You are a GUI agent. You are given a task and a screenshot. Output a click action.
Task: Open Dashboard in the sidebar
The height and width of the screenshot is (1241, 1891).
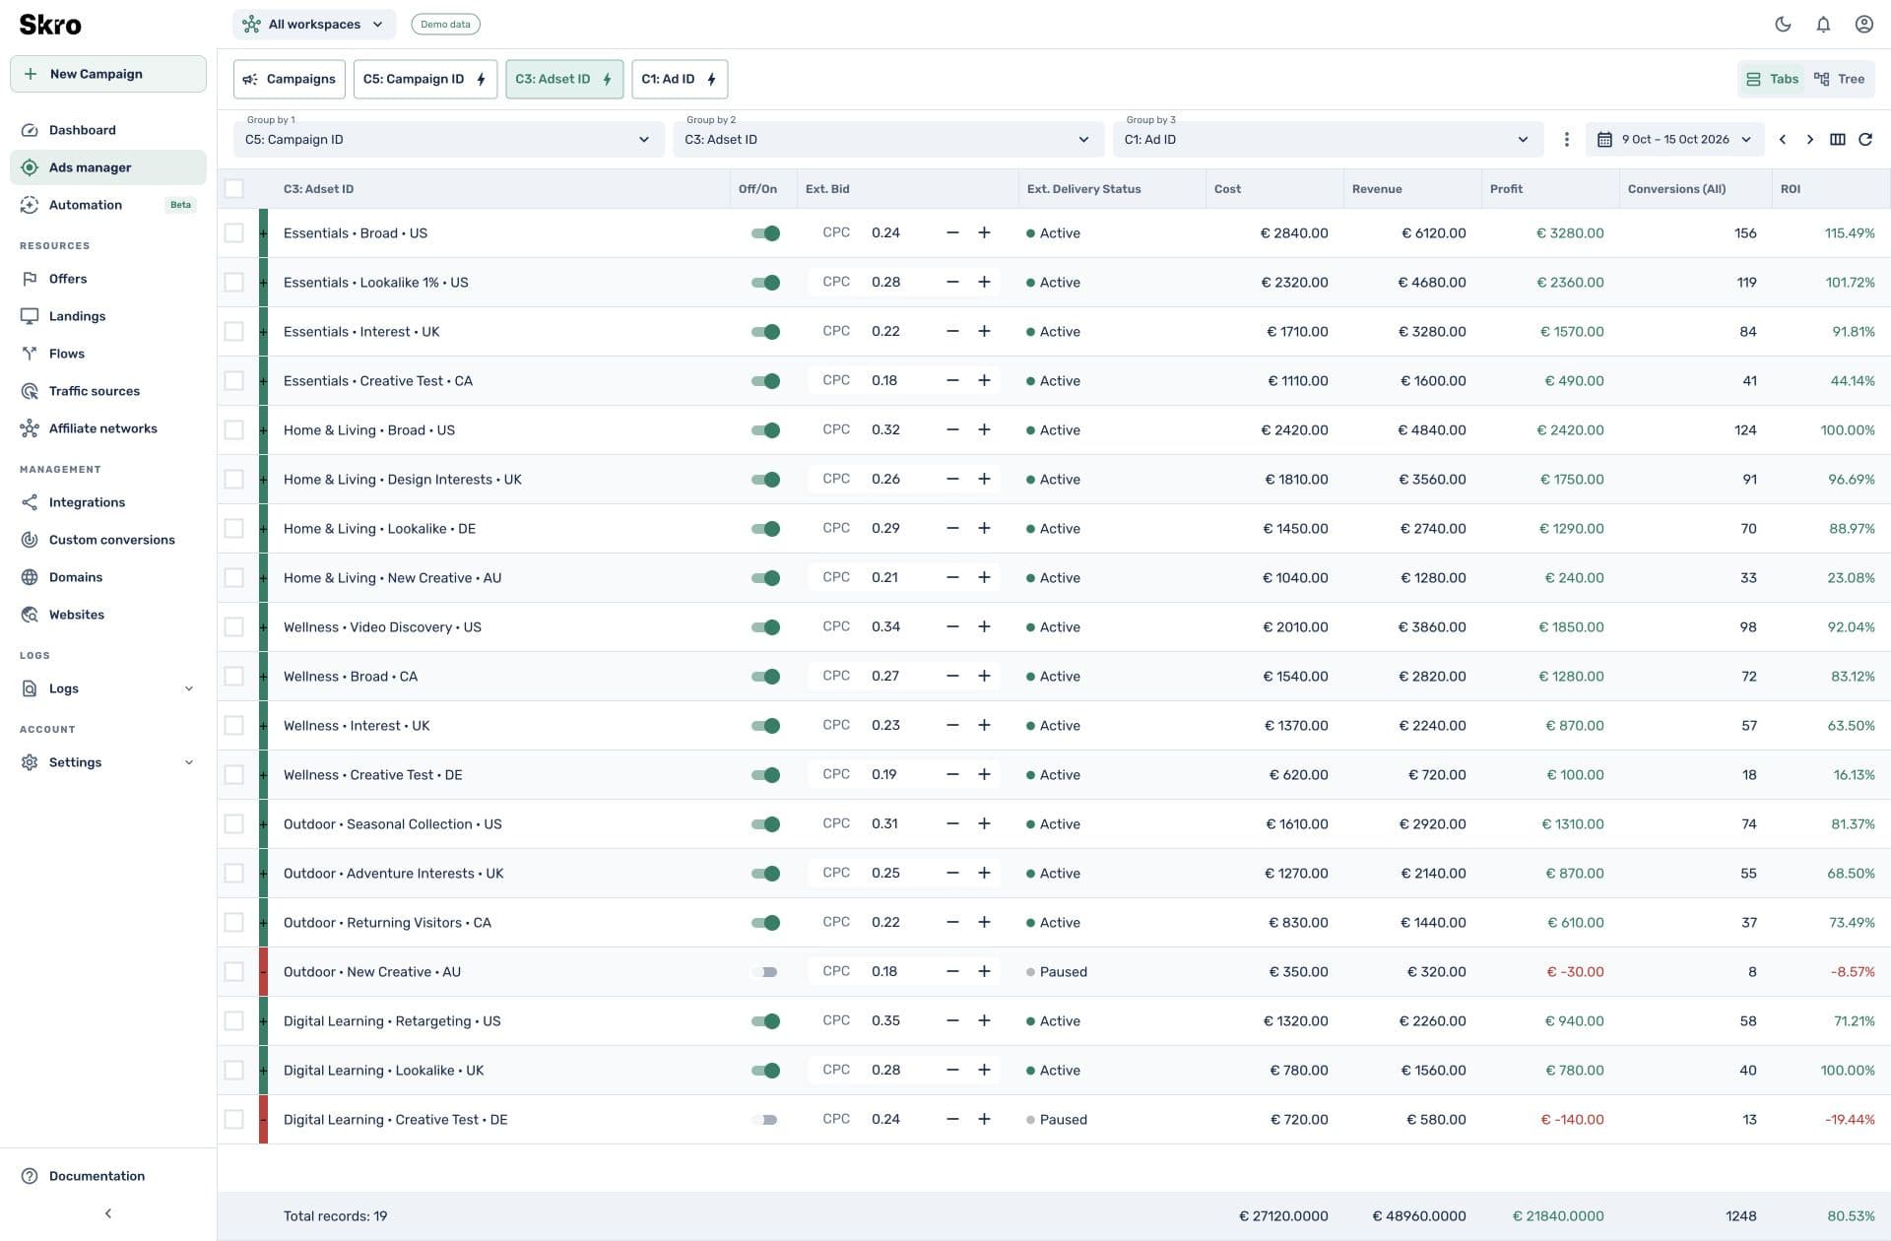tap(108, 130)
